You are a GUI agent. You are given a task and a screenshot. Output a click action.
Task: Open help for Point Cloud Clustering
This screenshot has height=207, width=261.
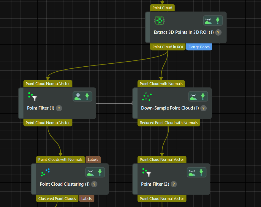(94, 184)
